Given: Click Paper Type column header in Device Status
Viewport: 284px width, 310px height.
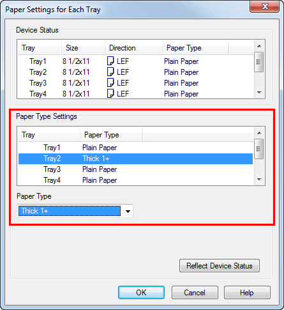Looking at the screenshot, I should 195,48.
